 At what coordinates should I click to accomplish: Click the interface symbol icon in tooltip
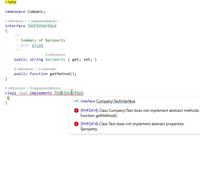click(x=76, y=101)
